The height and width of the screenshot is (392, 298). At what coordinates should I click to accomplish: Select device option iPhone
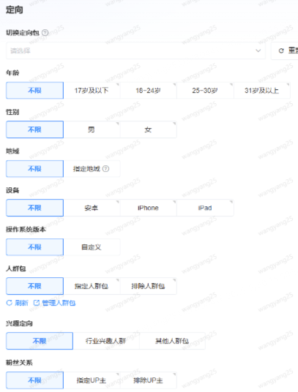[149, 208]
